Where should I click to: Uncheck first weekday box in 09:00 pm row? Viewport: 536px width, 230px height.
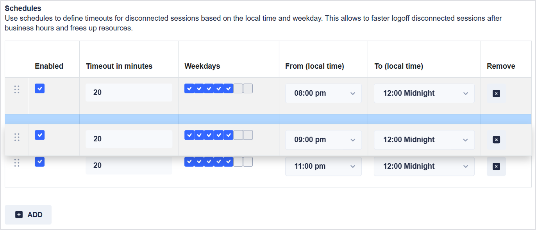pyautogui.click(x=189, y=135)
